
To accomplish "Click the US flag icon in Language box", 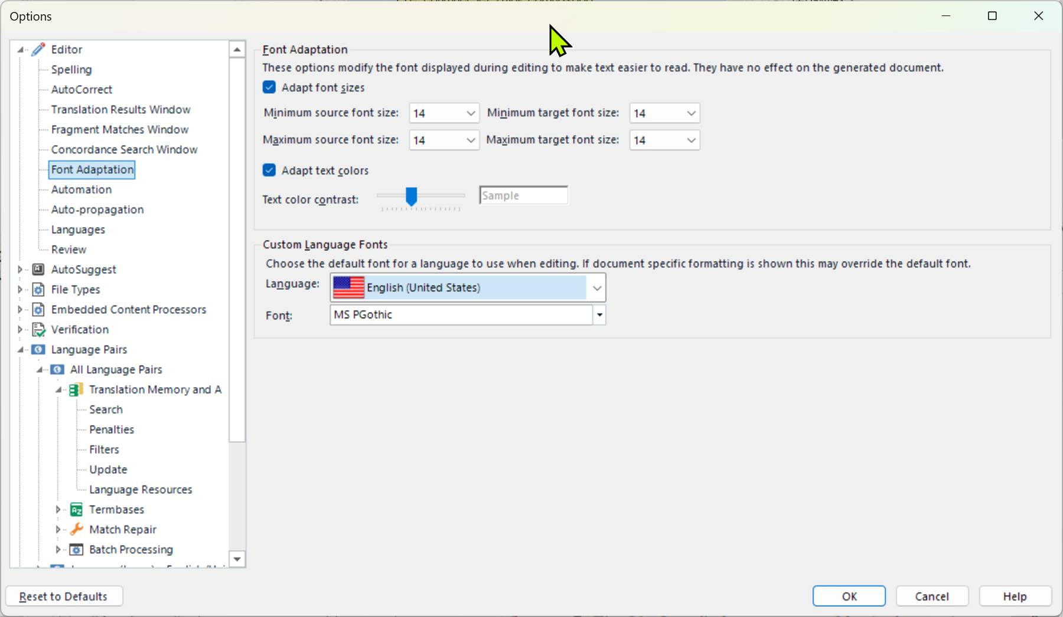I will (348, 287).
